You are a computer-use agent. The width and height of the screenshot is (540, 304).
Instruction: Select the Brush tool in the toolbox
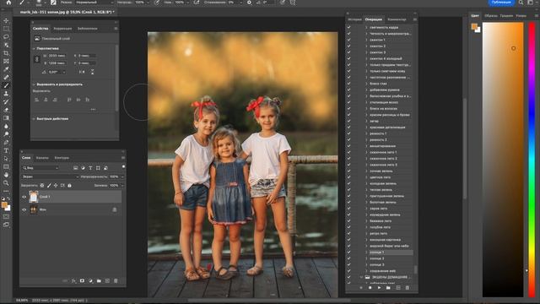click(6, 85)
